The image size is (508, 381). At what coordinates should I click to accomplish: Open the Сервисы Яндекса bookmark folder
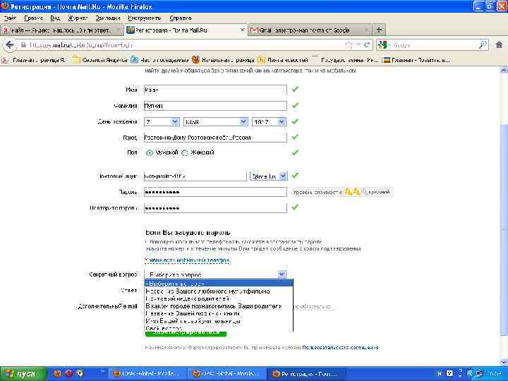pyautogui.click(x=100, y=60)
